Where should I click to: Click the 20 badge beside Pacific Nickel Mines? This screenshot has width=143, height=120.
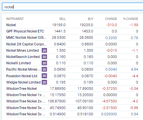point(44,69)
